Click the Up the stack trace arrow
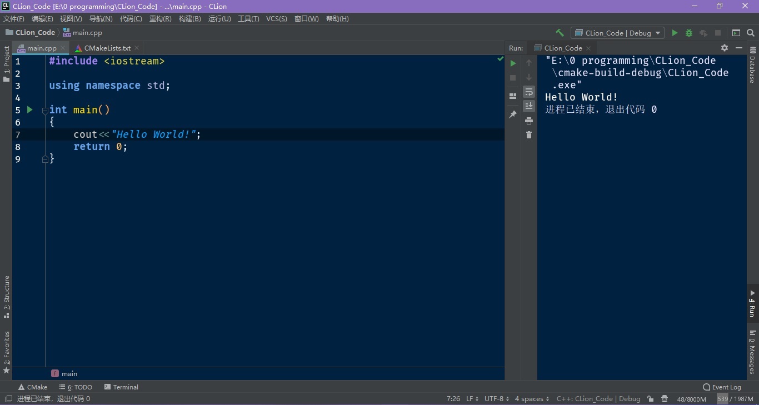The width and height of the screenshot is (759, 405). click(529, 63)
